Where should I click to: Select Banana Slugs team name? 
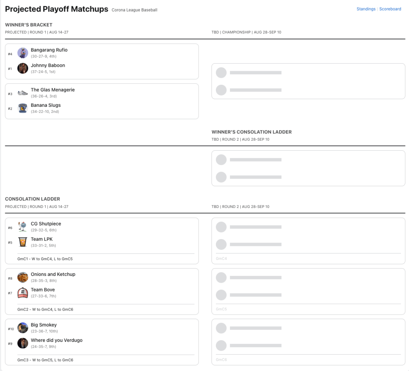coord(46,105)
